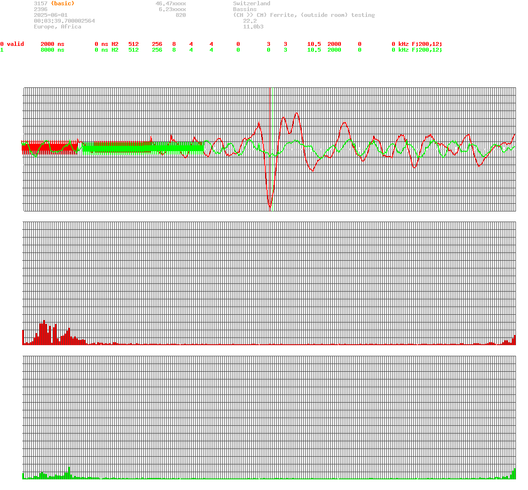
Task: Click the vertical trigger marker in the waveform graph
Action: tap(270, 149)
